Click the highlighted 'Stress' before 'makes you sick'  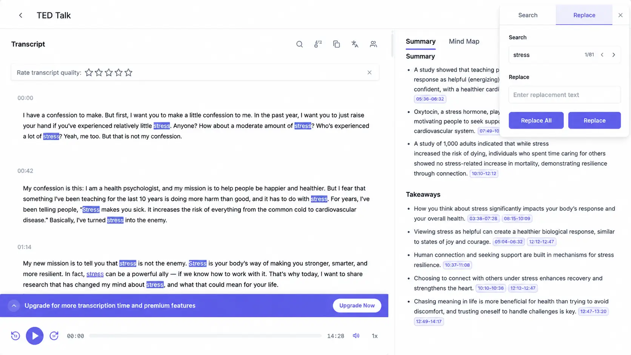pos(91,209)
